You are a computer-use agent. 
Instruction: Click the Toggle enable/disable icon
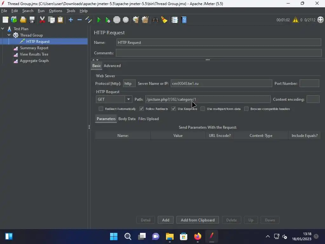pos(89,20)
